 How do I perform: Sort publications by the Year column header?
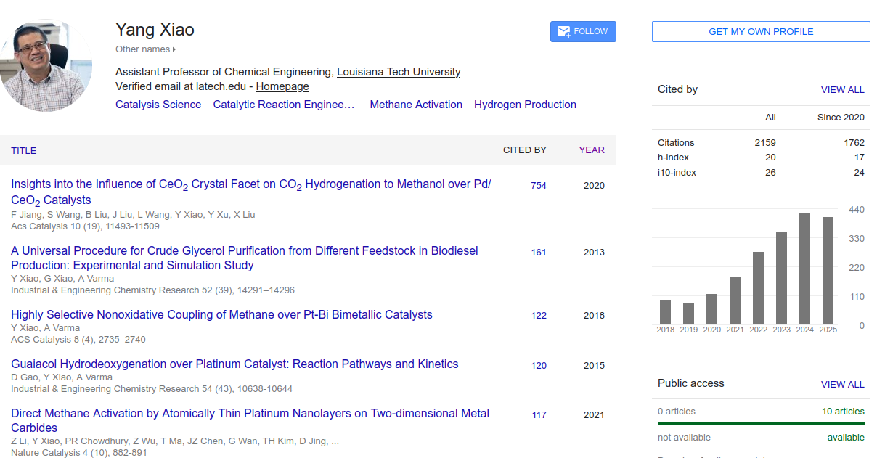(x=591, y=150)
